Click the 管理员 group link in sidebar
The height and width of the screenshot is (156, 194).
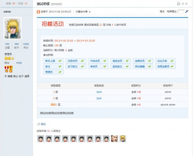pyautogui.click(x=8, y=54)
